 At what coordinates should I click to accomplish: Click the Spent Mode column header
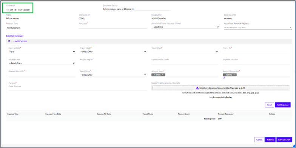point(148,114)
